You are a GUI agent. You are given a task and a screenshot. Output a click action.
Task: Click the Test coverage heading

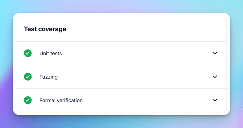pyautogui.click(x=45, y=29)
